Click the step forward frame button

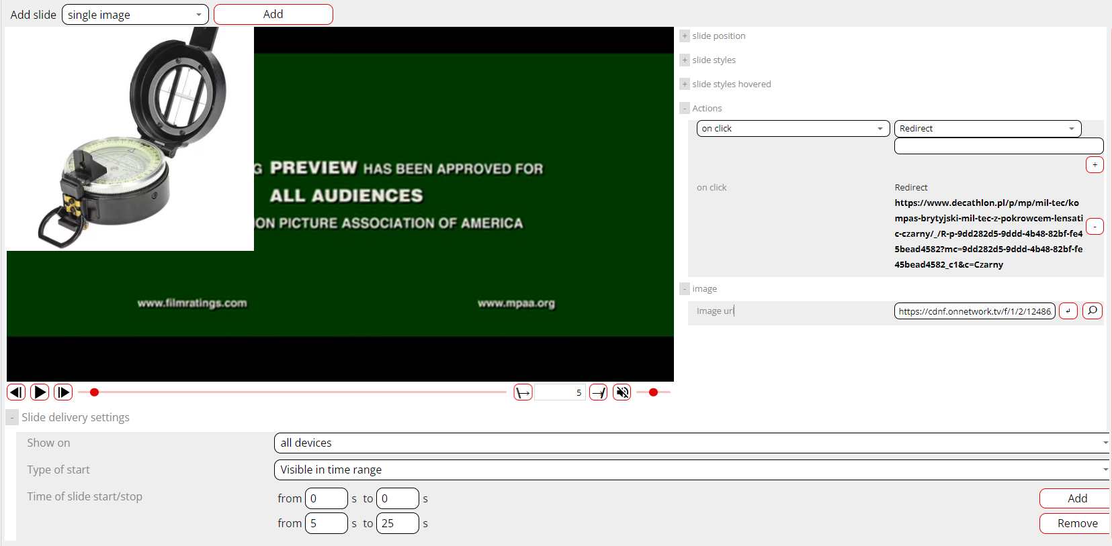pyautogui.click(x=63, y=392)
